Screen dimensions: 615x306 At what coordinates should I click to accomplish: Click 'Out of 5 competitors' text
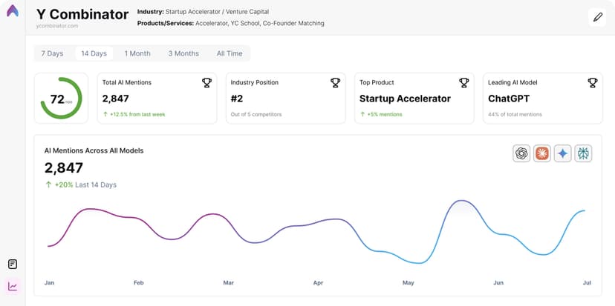coord(256,115)
